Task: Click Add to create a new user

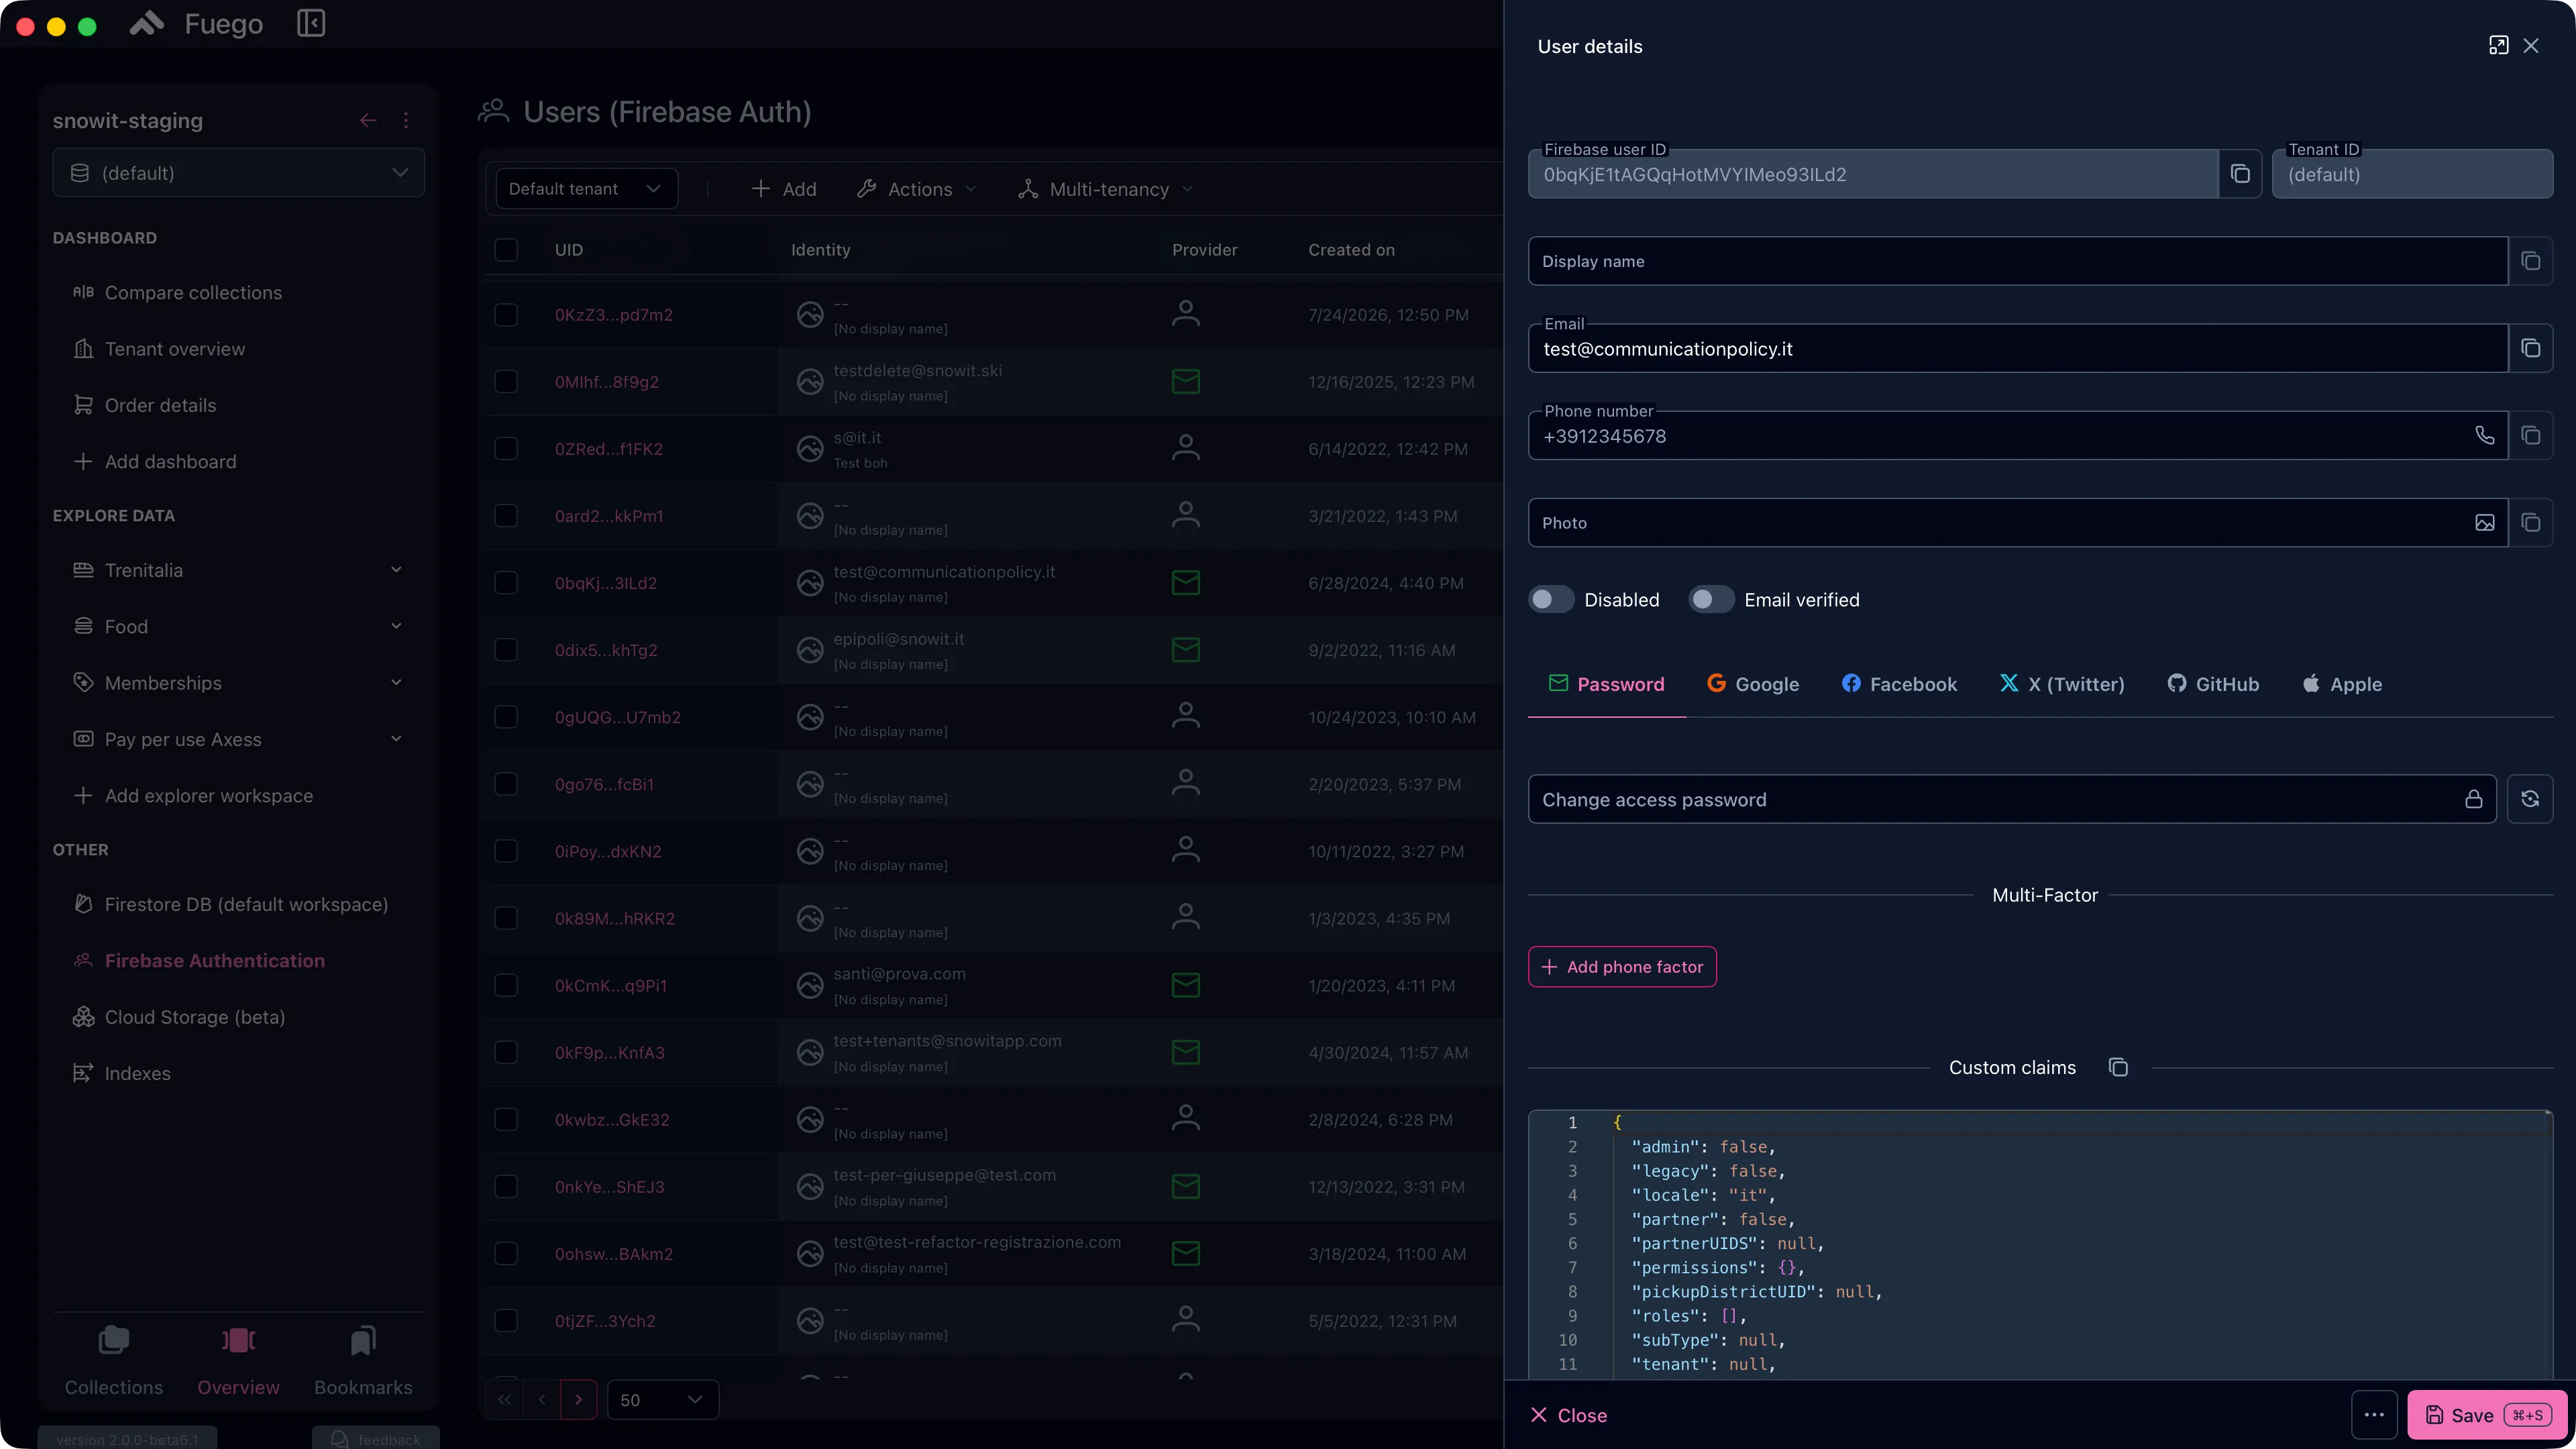Action: tap(784, 189)
